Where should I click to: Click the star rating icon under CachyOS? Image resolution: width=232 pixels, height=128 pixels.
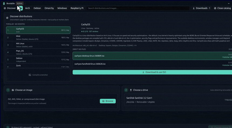pyautogui.click(x=82, y=31)
